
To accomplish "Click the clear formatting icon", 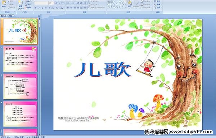I will pyautogui.click(x=63, y=3).
